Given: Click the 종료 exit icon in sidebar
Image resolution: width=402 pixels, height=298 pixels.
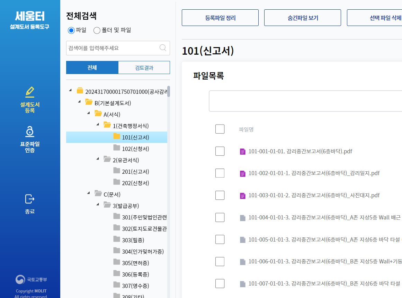Looking at the screenshot, I should [x=30, y=198].
